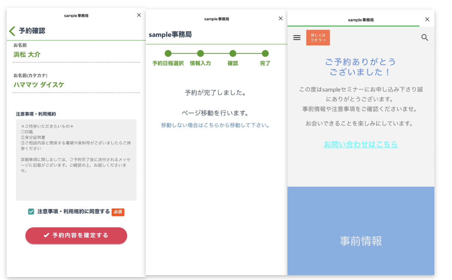452x280 pixels.
Task: Close the 予約確認 panel with the X
Action: click(139, 15)
